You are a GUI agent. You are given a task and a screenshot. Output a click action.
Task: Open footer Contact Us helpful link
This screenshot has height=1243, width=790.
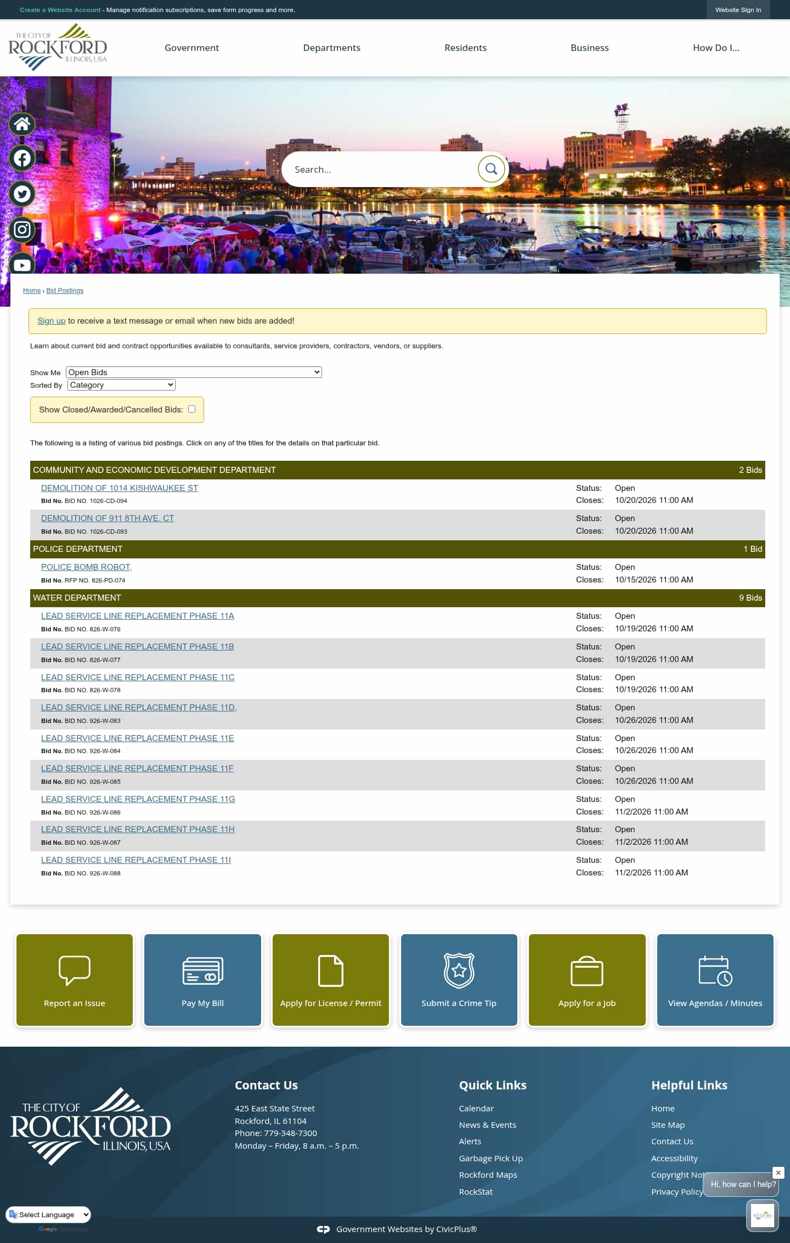[672, 1141]
